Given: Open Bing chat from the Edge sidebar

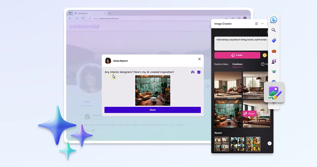Looking at the screenshot, I should [x=274, y=20].
